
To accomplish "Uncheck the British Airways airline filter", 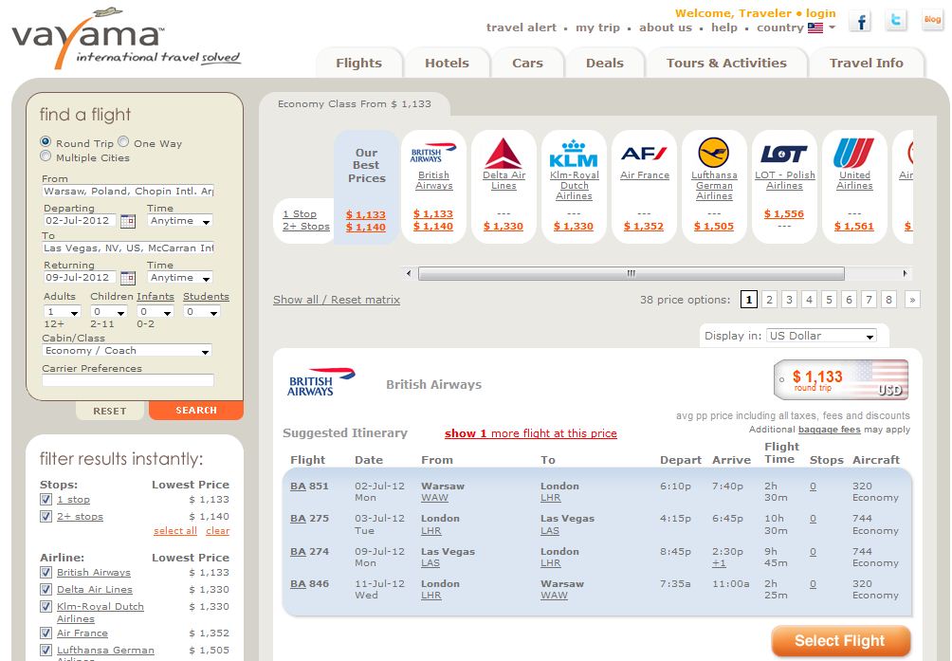I will coord(46,572).
